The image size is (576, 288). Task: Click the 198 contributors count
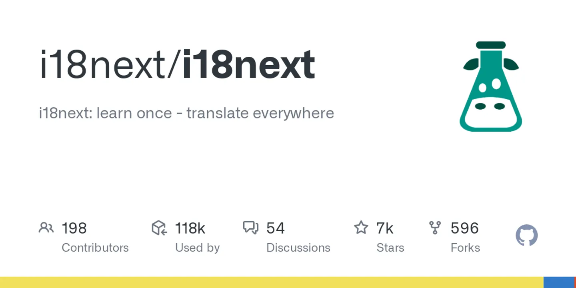point(74,228)
